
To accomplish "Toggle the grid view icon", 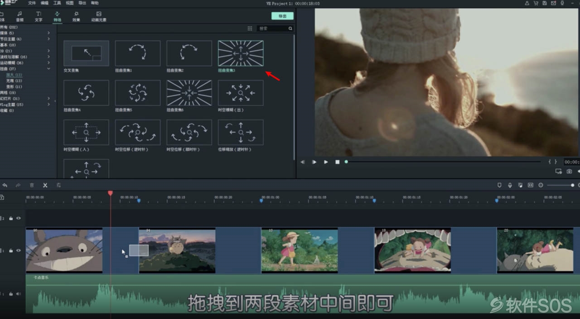I will pyautogui.click(x=250, y=29).
